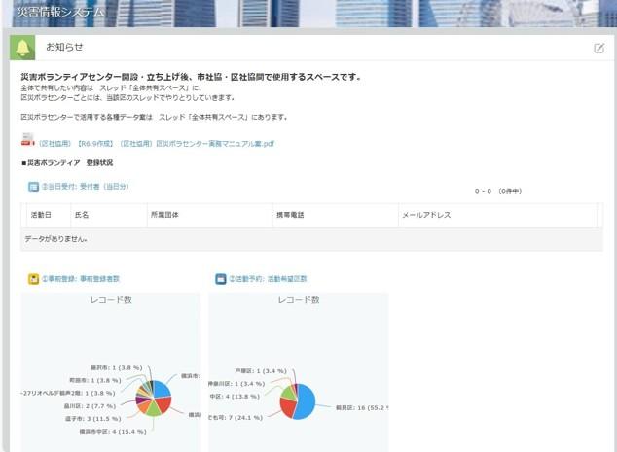Screen dimensions: 617x452
Task: Click the お知らせ section title
Action: [64, 48]
